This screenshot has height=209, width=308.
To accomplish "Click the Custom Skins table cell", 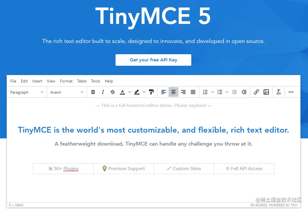I will pyautogui.click(x=184, y=169).
